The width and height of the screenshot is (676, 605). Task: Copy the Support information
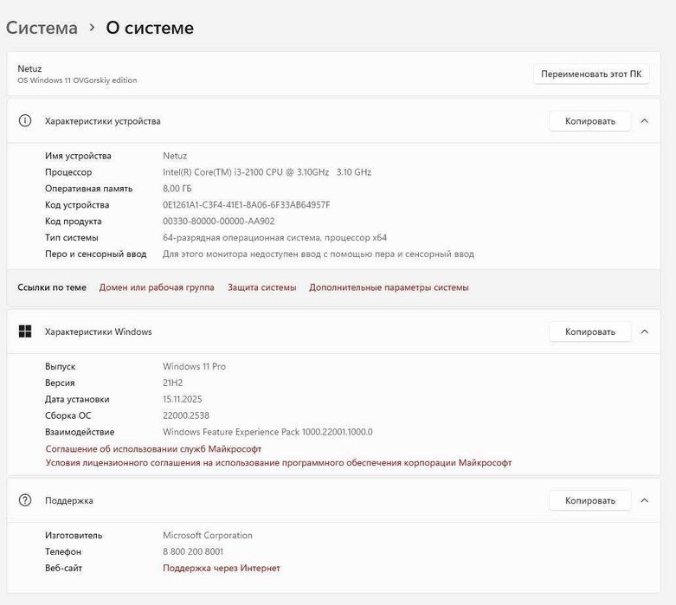pos(589,500)
